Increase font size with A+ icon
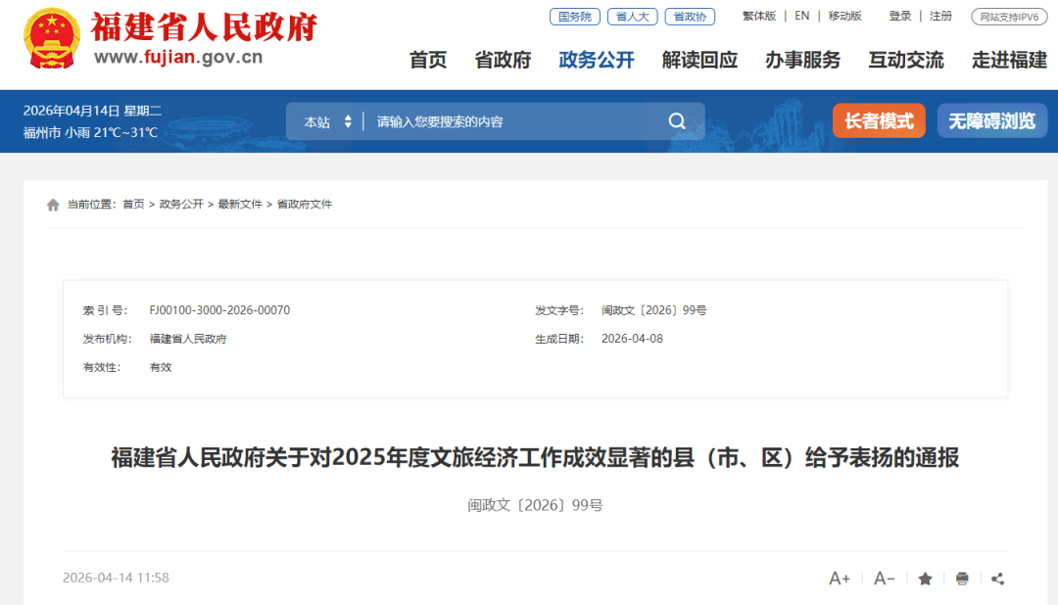The height and width of the screenshot is (605, 1058). click(x=840, y=579)
